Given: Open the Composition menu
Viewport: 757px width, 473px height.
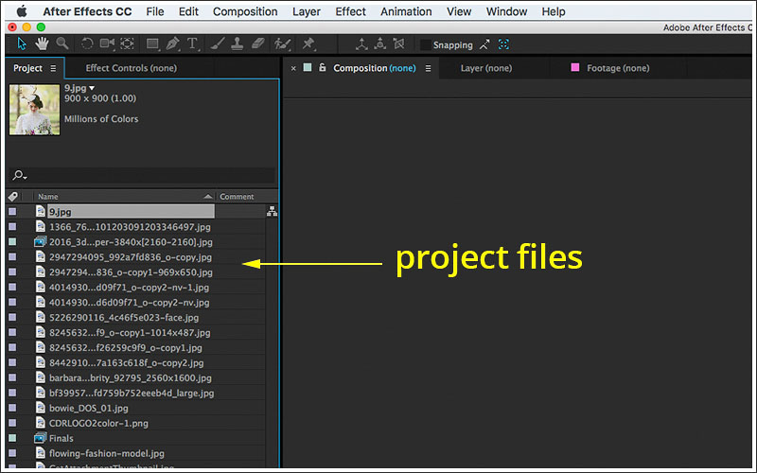Looking at the screenshot, I should point(245,11).
